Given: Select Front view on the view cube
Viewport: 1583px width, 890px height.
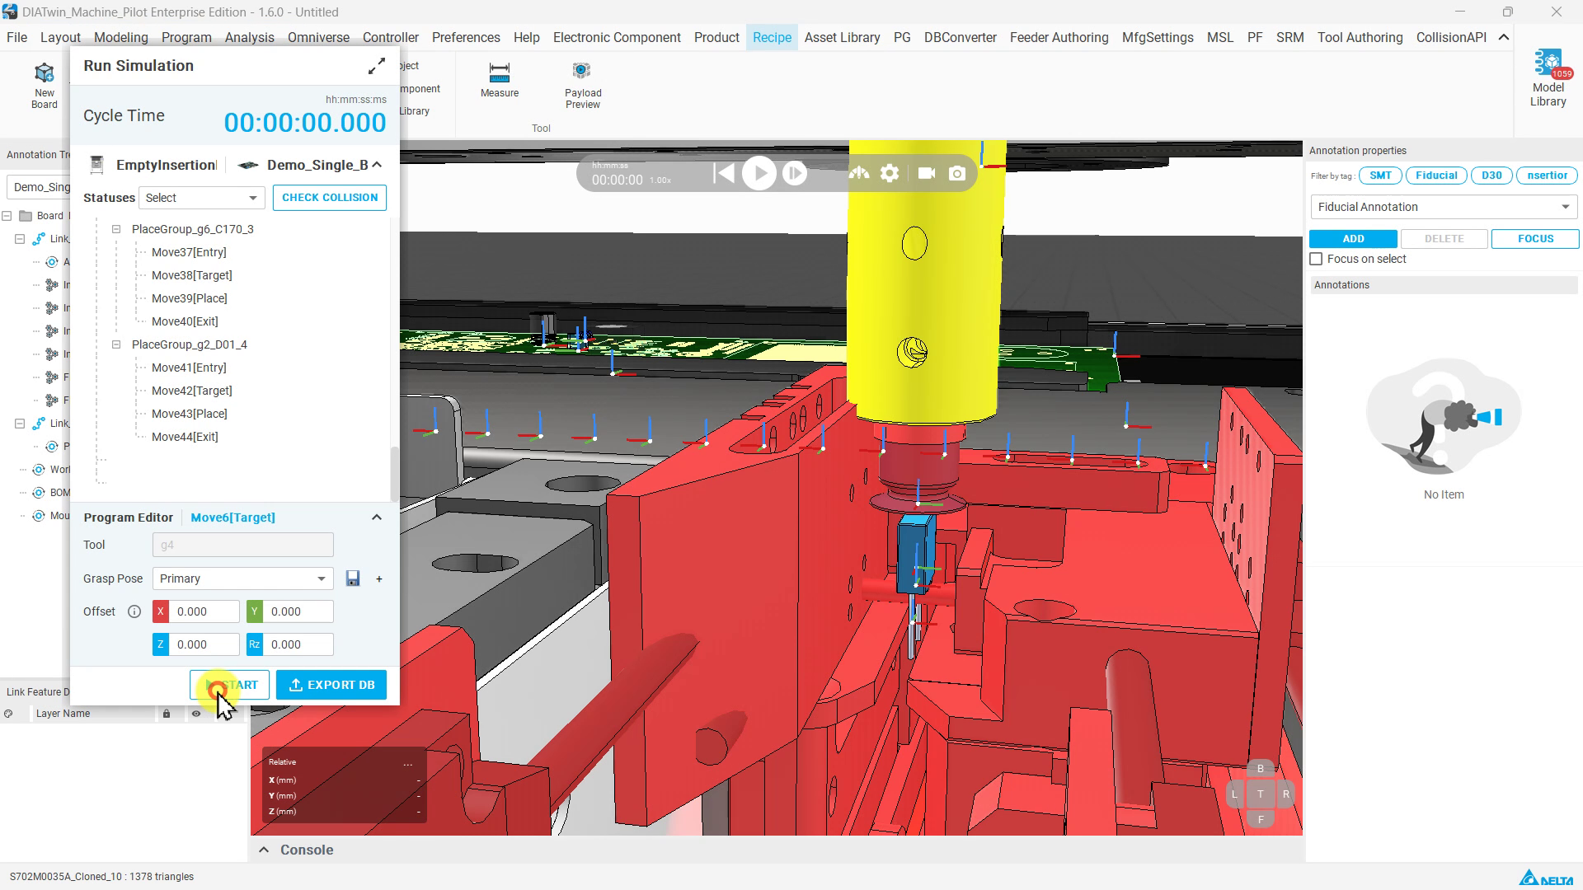Looking at the screenshot, I should coord(1260,819).
